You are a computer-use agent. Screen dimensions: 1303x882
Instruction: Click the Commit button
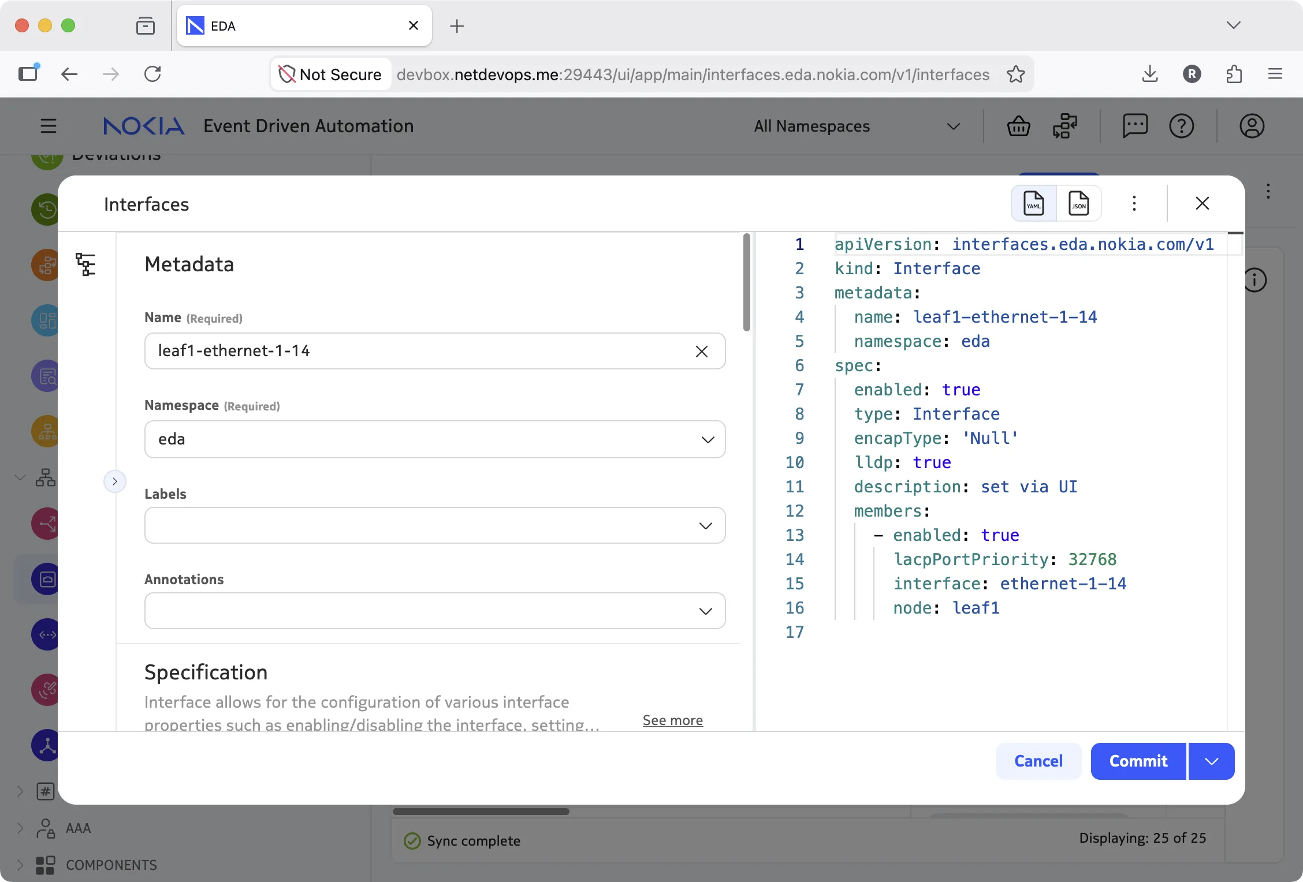(x=1138, y=761)
